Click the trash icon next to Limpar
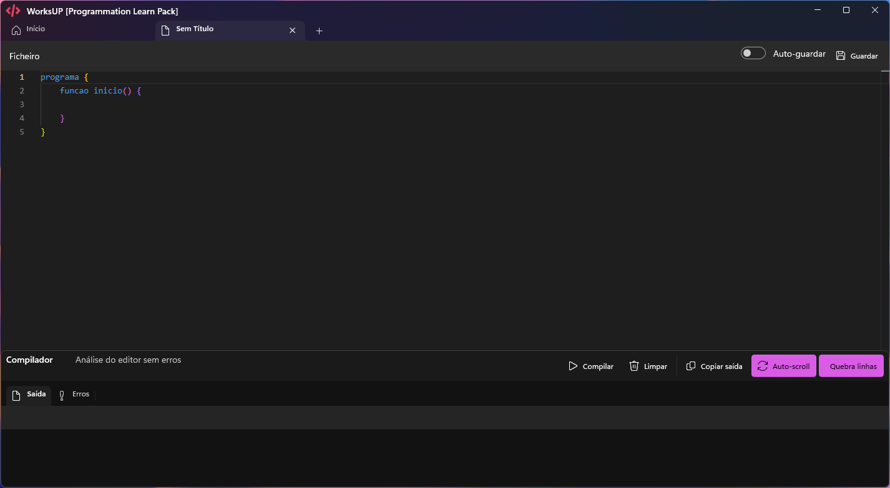The height and width of the screenshot is (488, 890). coord(633,366)
